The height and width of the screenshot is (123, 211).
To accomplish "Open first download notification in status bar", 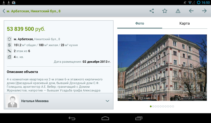I will click(x=4, y=2).
